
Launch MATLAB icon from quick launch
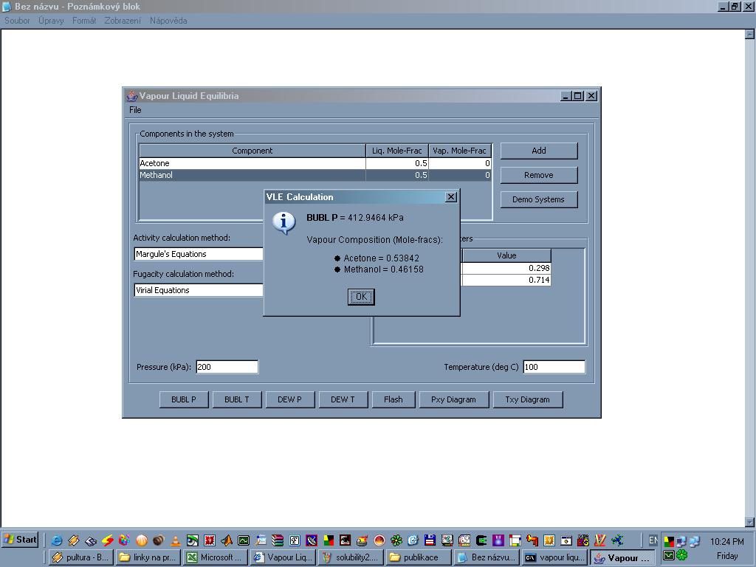click(226, 540)
